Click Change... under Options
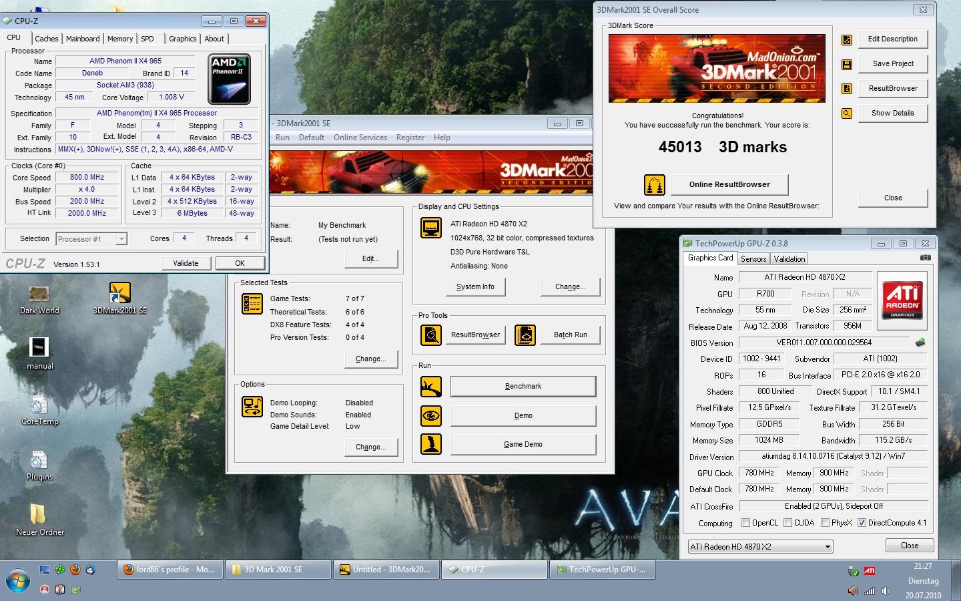This screenshot has width=961, height=601. [370, 447]
